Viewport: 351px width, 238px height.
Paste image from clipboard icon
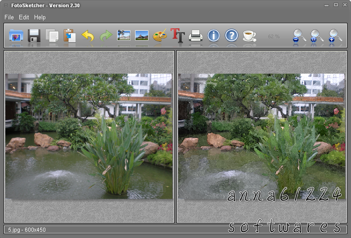70,35
